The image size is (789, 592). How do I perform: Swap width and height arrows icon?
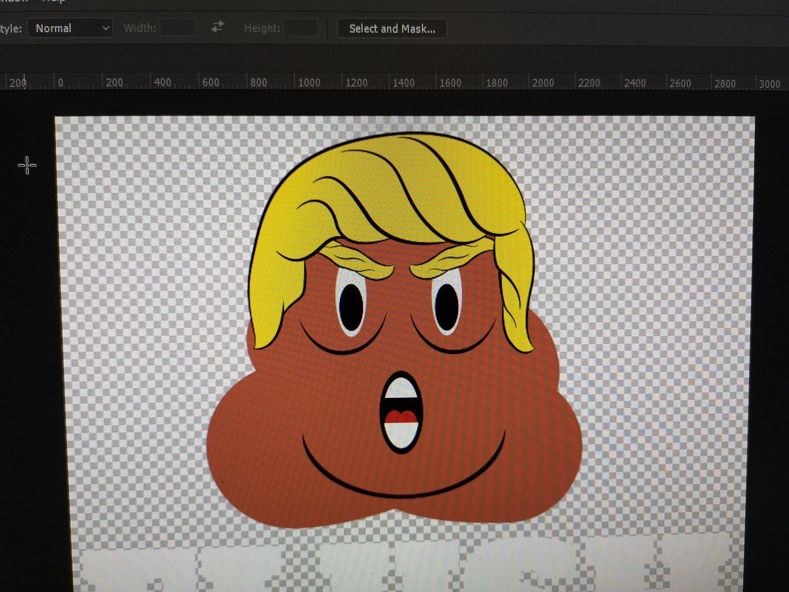point(218,27)
